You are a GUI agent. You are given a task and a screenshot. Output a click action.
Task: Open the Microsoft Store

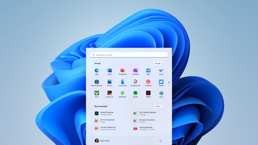click(96, 82)
